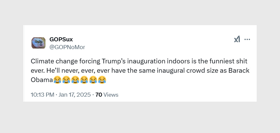Screen dimensions: 280x133
Task: Open the 70 Views count
Action: pos(99,95)
